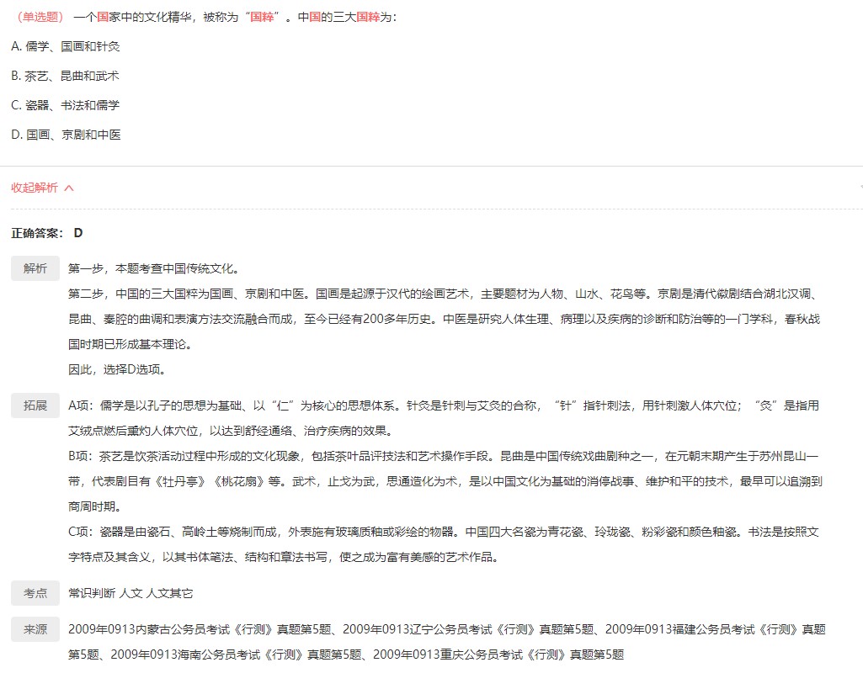Click the C项 explanation about 瓷器
Viewport: 863px width, 673px height.
[444, 544]
